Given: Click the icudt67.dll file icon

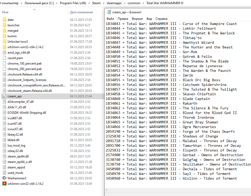Looking at the screenshot, I should 4,118.
